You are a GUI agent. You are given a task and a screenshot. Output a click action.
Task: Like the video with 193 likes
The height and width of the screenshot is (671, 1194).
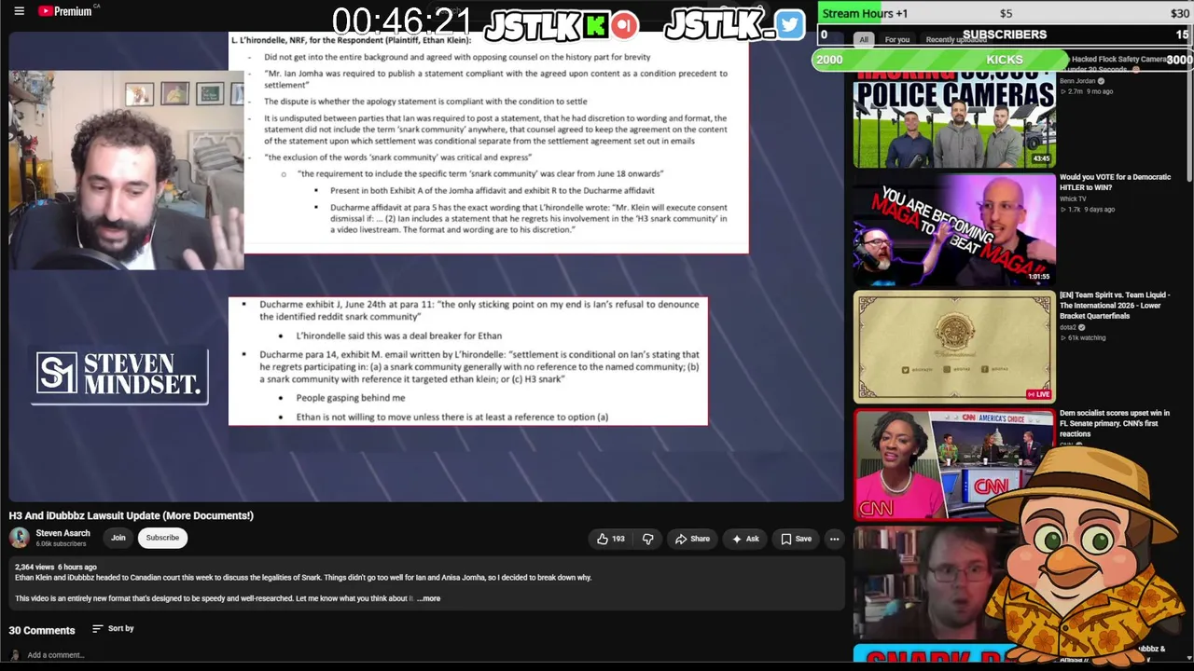610,539
